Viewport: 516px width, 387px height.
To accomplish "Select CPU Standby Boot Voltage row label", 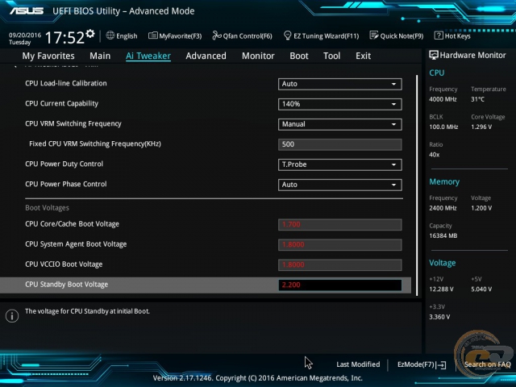I will pos(66,285).
